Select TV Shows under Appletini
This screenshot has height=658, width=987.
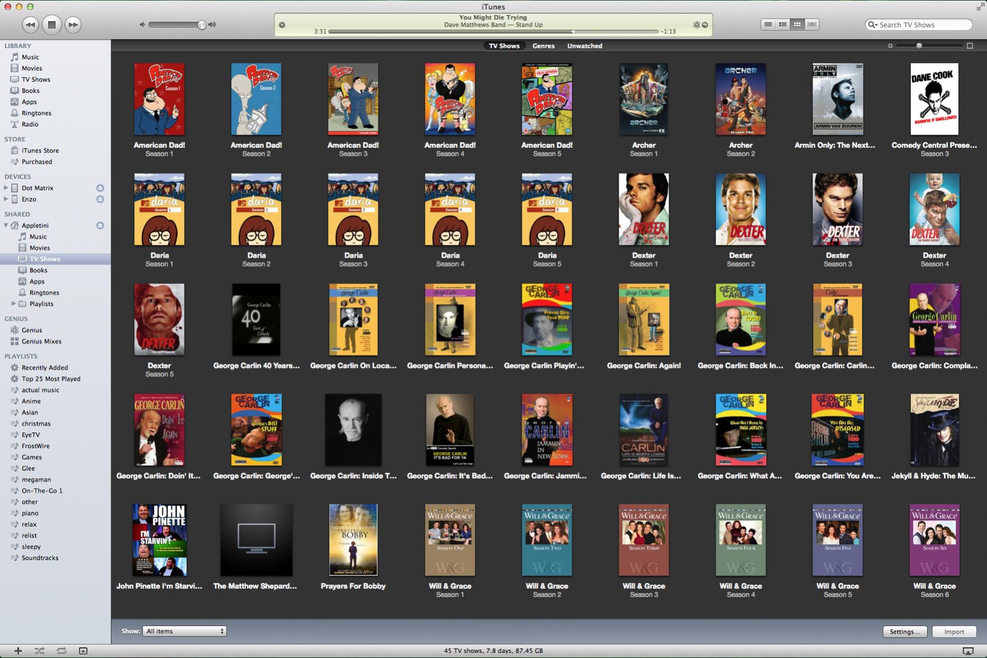tap(45, 259)
